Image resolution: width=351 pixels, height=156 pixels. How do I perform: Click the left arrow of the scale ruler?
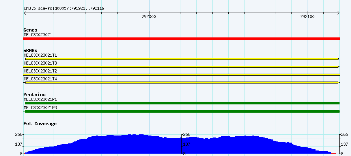click(25, 13)
